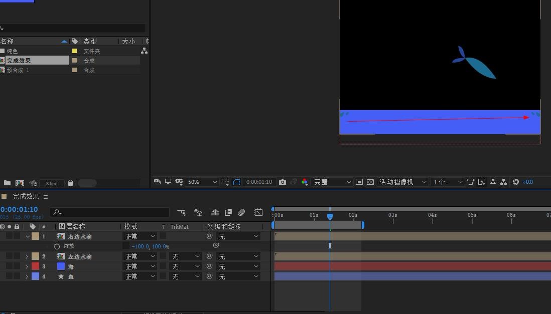Open the graph editor icon
This screenshot has height=314, width=551.
coord(258,212)
